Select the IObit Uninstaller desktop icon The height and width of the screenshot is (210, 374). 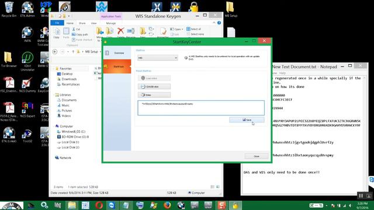[x=27, y=61]
